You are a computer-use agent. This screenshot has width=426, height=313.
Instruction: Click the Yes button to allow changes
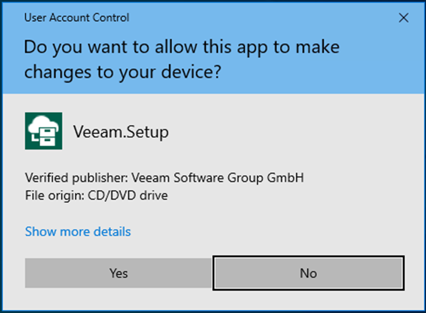[x=118, y=273]
